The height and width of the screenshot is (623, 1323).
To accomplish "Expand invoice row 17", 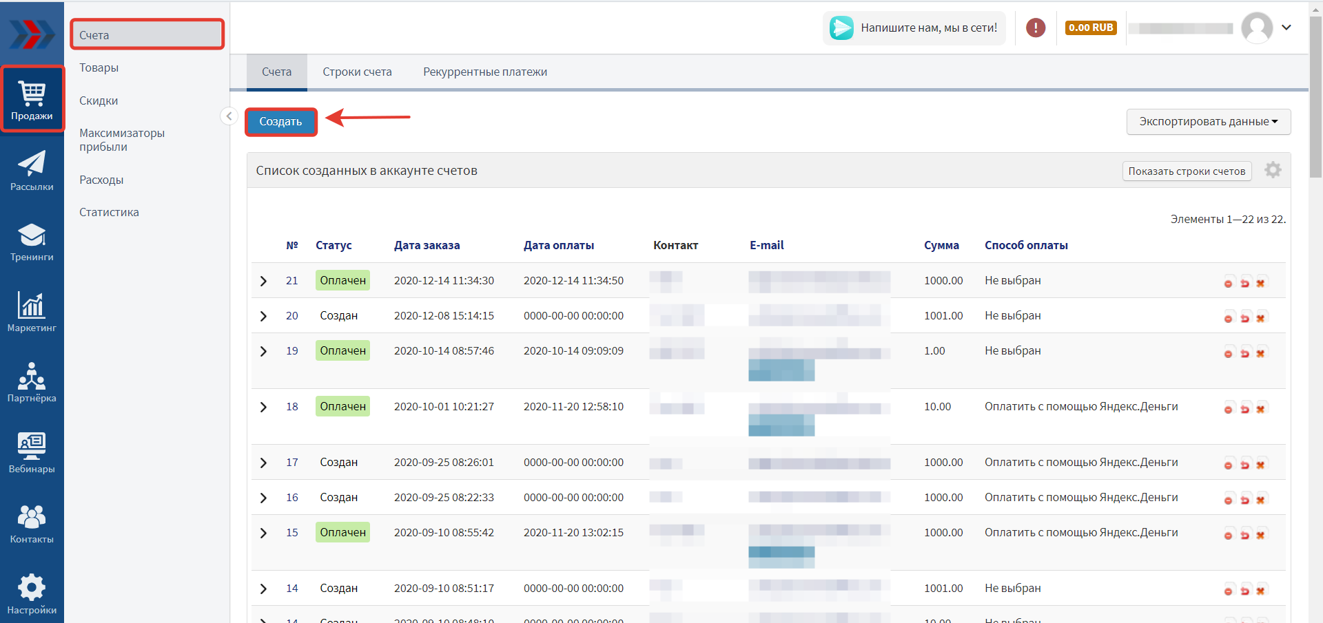I will pyautogui.click(x=263, y=463).
